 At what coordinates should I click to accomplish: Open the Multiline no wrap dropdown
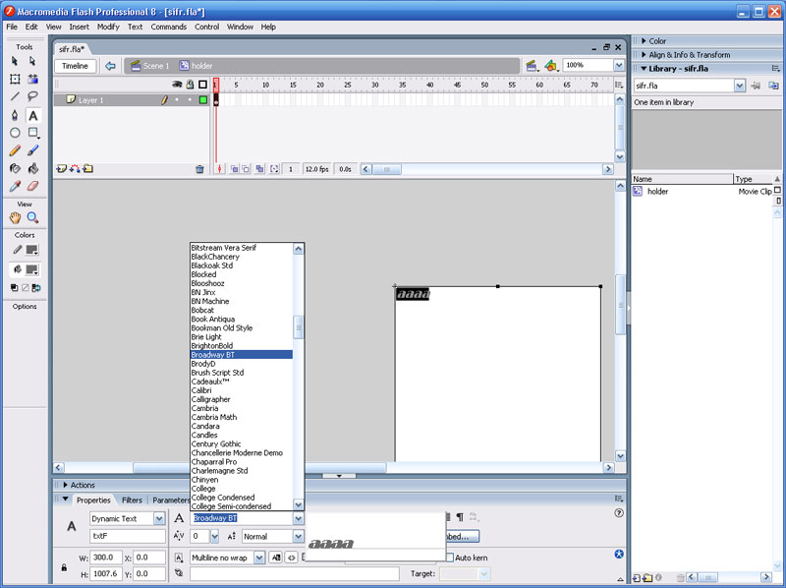pyautogui.click(x=259, y=558)
